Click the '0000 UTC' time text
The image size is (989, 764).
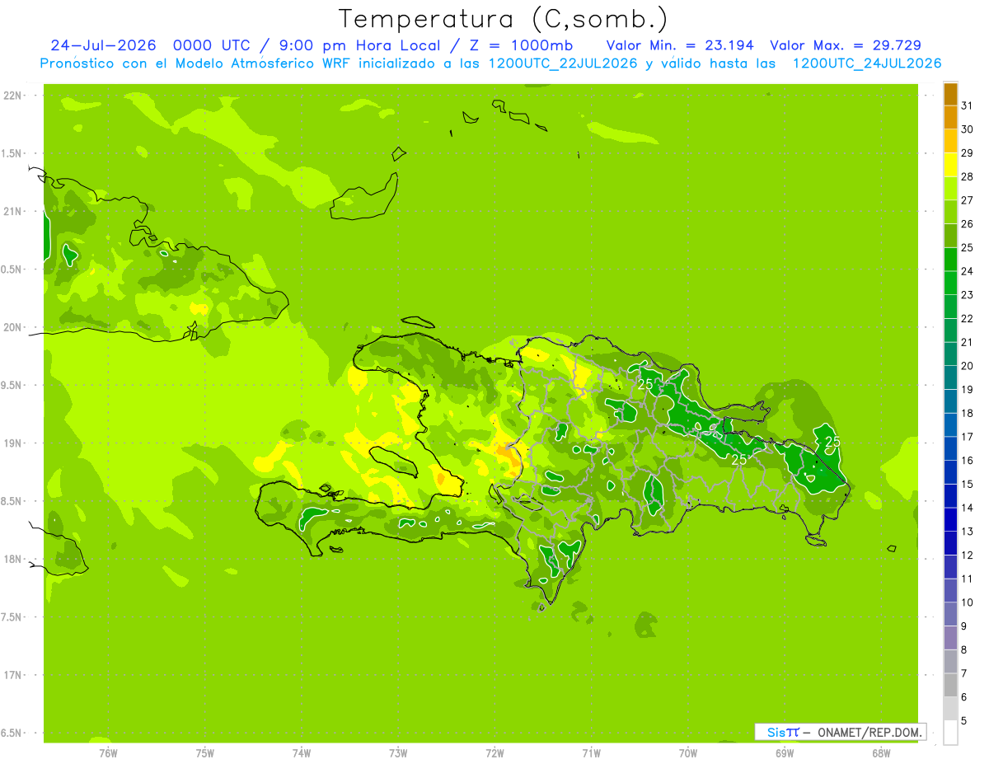pos(211,45)
